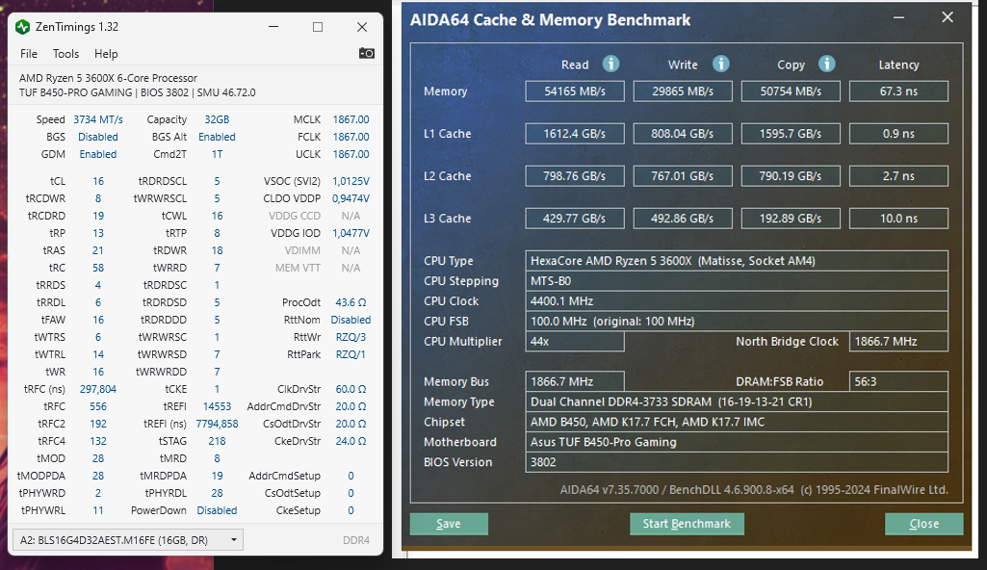Click the Chipset AMD B450 field
This screenshot has width=987, height=570.
pos(737,422)
